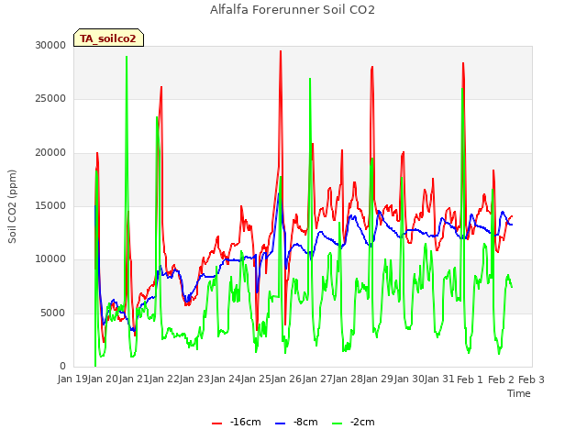
Task: Toggle the -8cm legend entry
Action: tap(296, 422)
